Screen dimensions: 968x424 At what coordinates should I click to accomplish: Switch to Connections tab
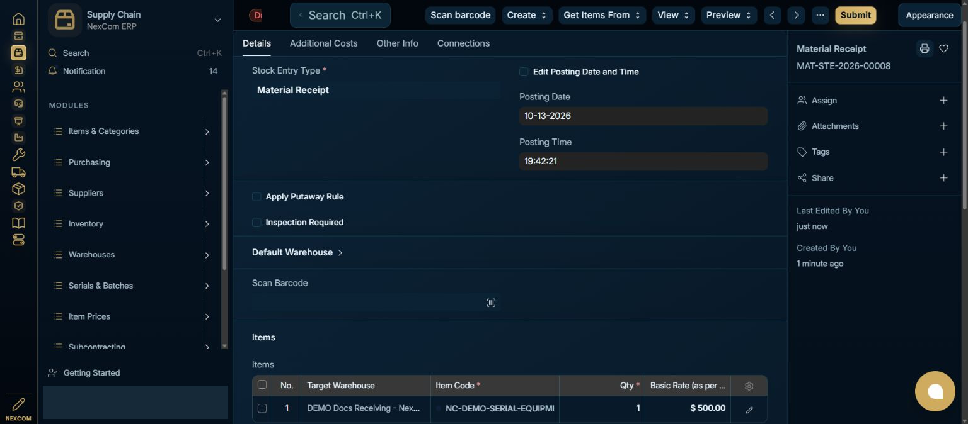[463, 43]
